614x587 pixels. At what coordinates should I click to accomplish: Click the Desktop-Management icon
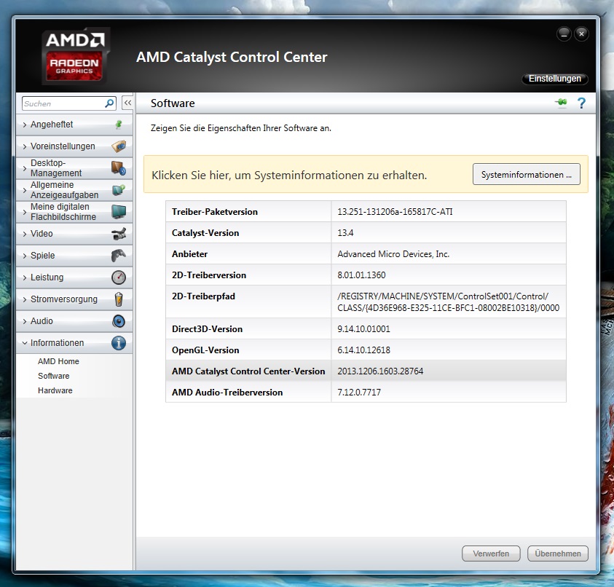[x=119, y=168]
